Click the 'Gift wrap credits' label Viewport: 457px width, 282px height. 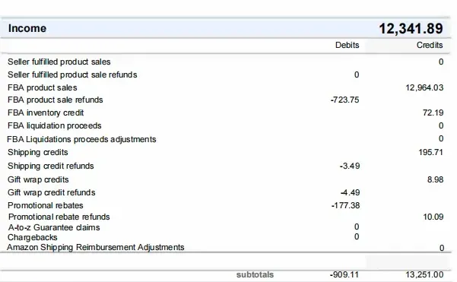coord(38,179)
